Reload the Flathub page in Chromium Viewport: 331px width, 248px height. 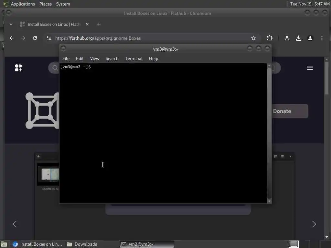(35, 38)
